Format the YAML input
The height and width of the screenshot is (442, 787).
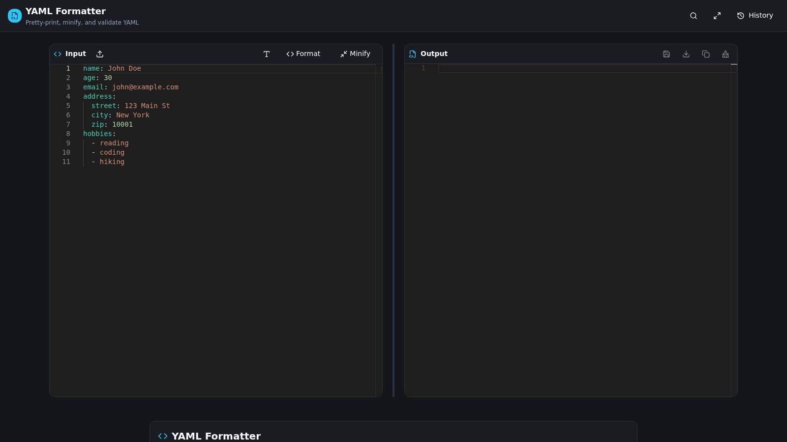click(303, 54)
